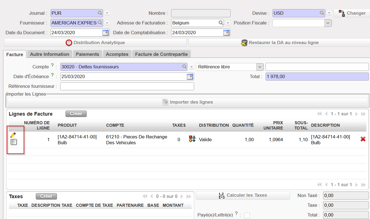Viewport: 370px width, 219px height.
Task: Open the analytic distribution shapes icon on line 1
Action: click(192, 139)
